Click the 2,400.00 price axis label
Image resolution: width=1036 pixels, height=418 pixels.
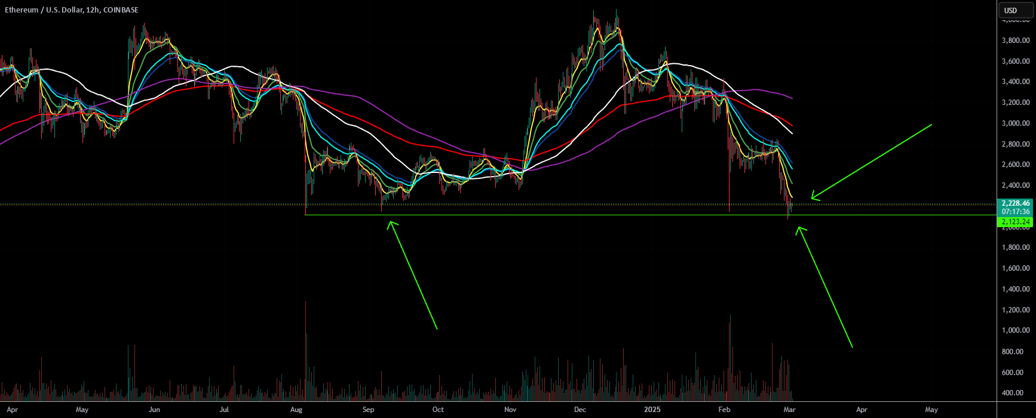(1016, 185)
